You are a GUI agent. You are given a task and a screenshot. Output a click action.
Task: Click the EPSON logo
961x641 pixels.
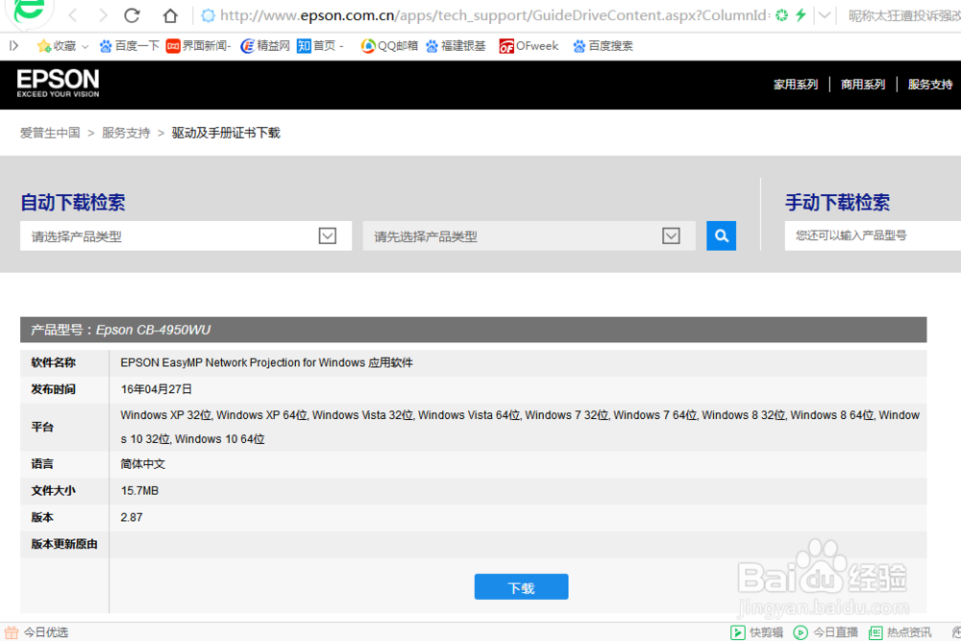click(58, 84)
